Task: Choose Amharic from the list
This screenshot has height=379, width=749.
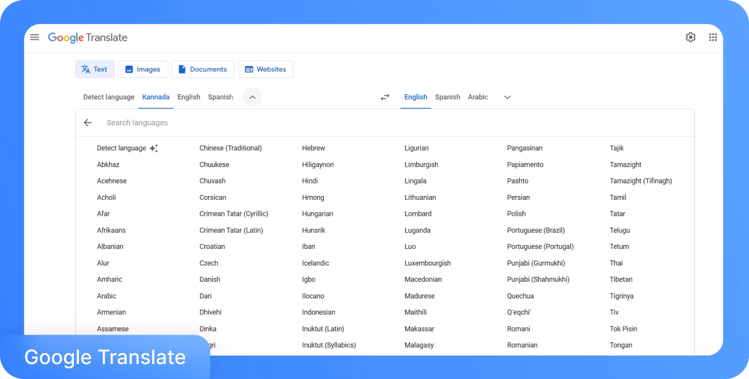Action: (x=110, y=279)
